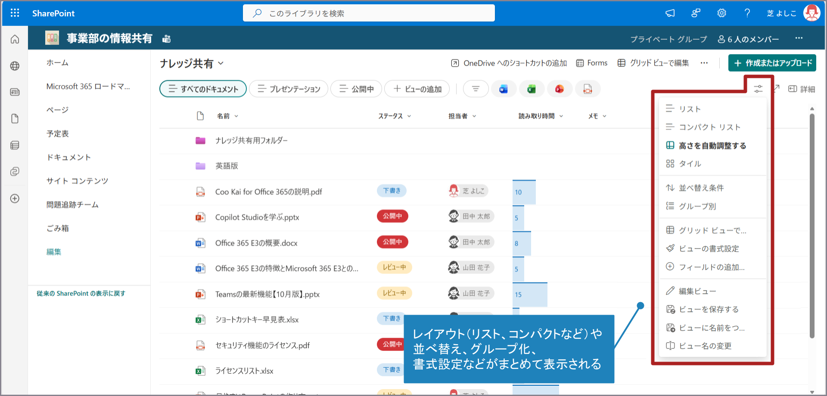Filter documents by Word file type

(503, 89)
